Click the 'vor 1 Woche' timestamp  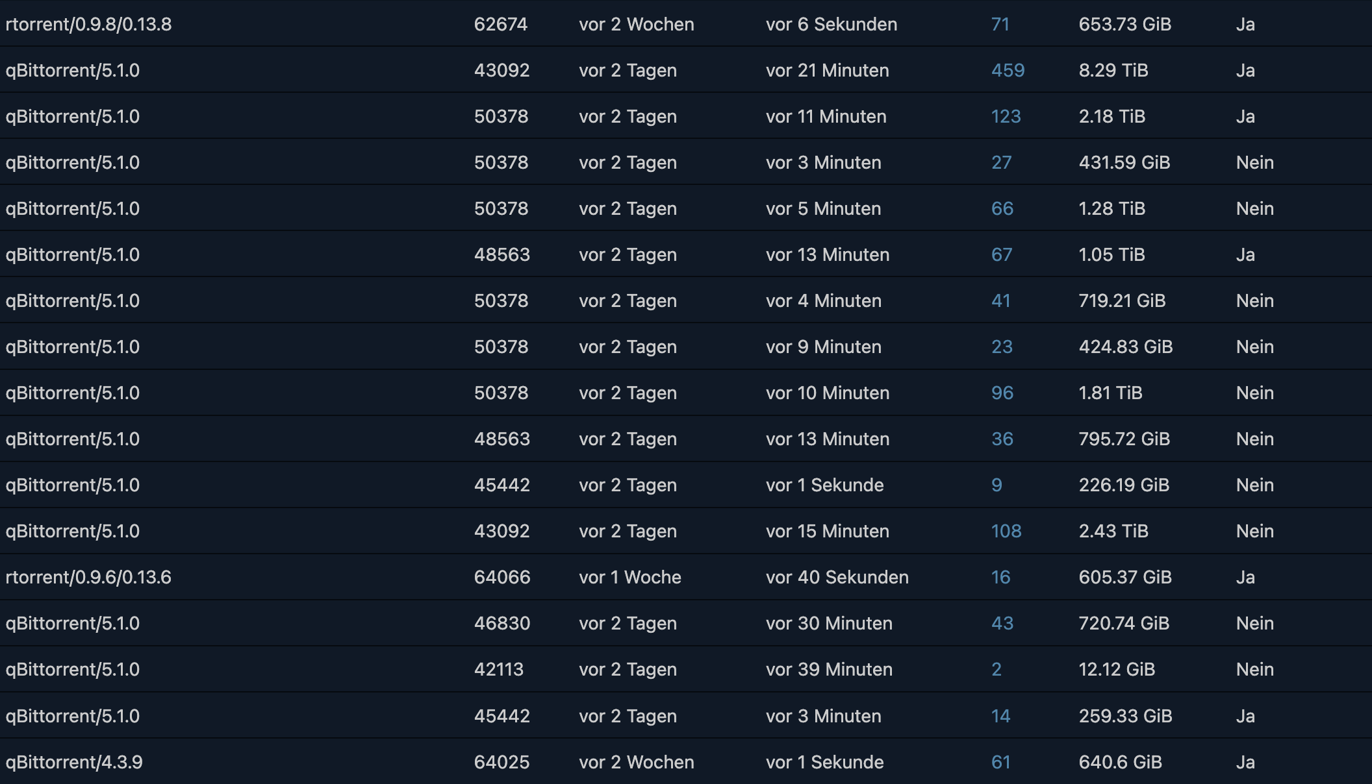coord(629,577)
